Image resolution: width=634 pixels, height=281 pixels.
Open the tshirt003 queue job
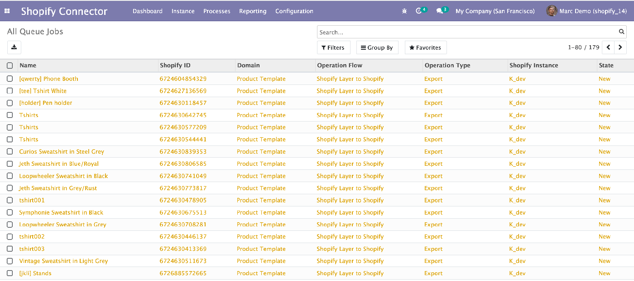[32, 249]
